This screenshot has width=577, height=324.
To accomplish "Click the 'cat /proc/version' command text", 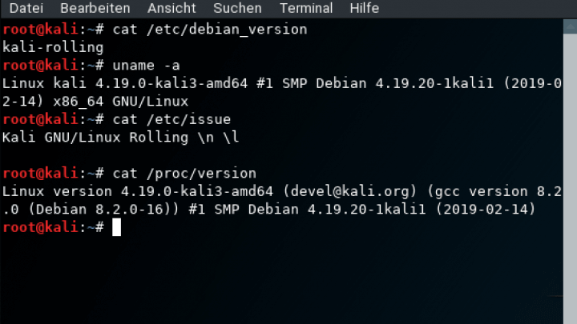I will 184,174.
